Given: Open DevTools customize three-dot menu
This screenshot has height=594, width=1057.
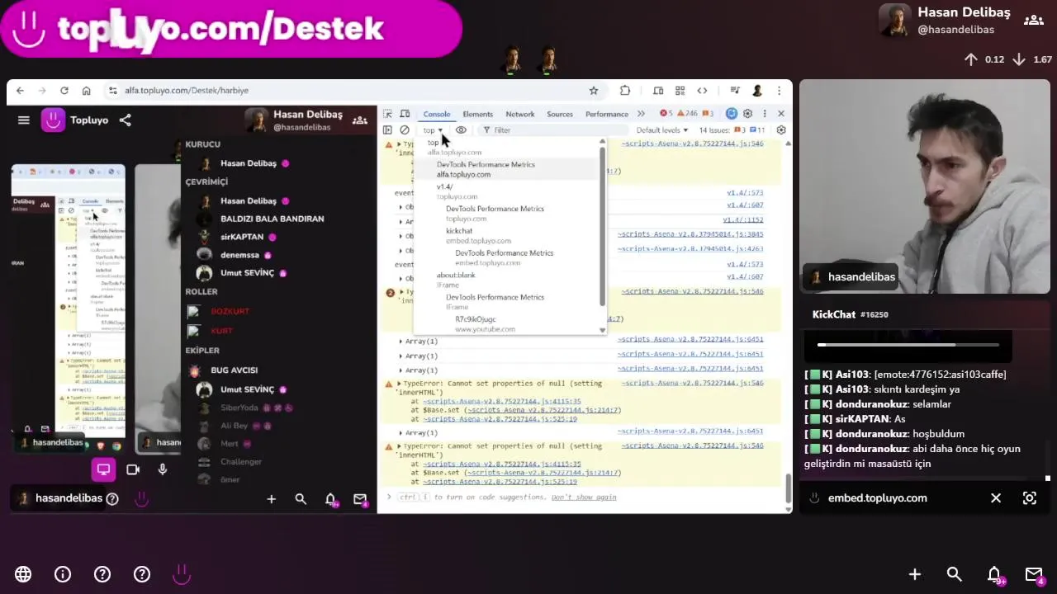Looking at the screenshot, I should click(765, 114).
